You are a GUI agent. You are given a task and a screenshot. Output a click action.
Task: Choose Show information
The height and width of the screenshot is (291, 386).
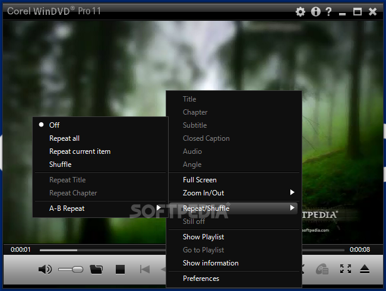pos(234,263)
